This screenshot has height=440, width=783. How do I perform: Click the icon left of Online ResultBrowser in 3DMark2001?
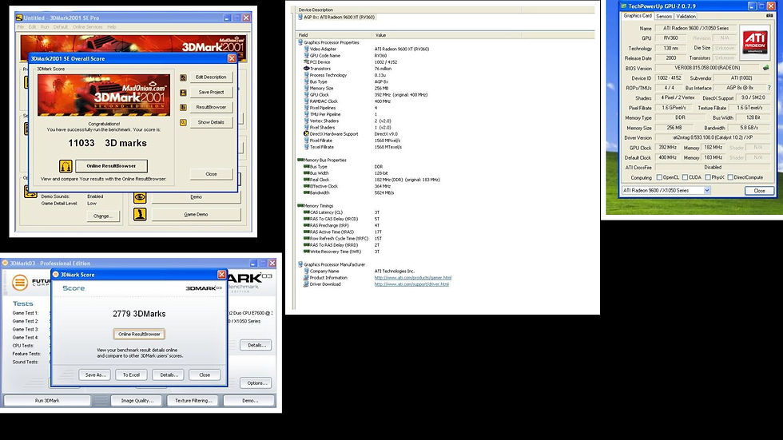point(66,165)
